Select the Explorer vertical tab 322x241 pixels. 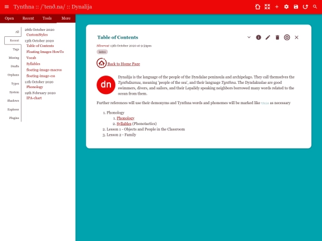(x=13, y=109)
